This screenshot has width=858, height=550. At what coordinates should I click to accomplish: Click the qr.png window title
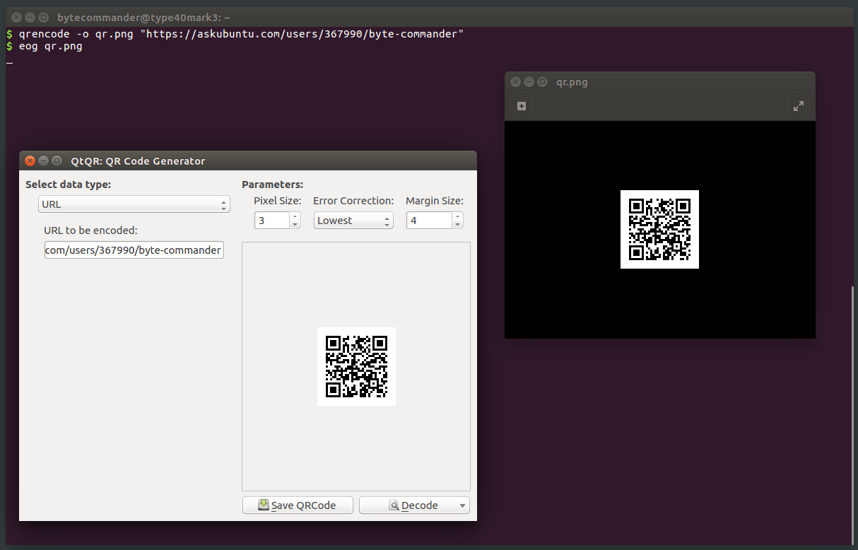pos(572,82)
